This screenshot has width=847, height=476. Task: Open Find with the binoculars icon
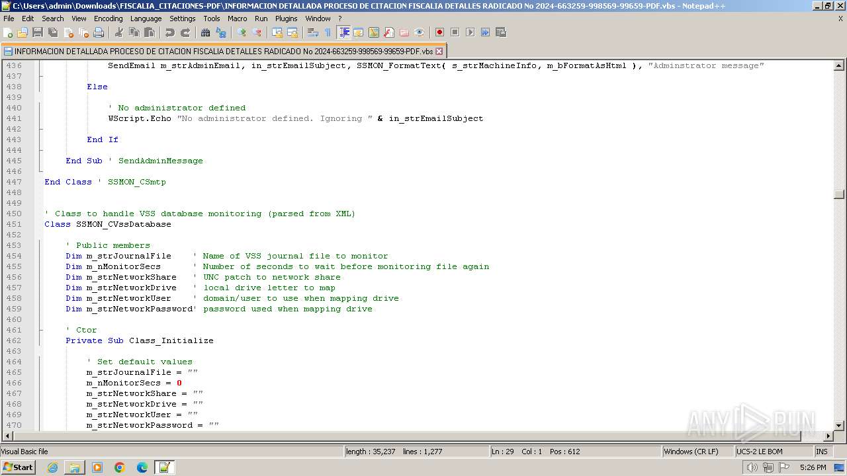click(x=206, y=32)
